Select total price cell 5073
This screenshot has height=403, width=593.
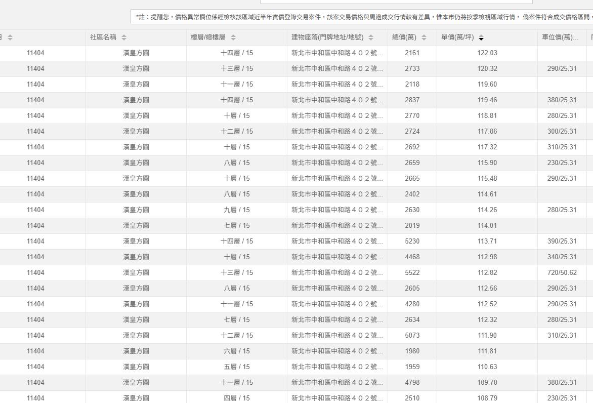412,336
